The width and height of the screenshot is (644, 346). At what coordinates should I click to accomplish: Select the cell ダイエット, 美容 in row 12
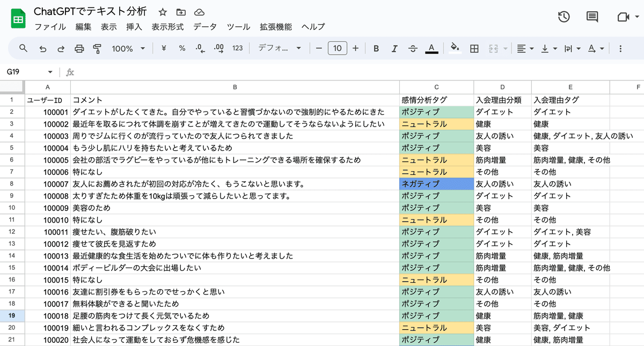[570, 232]
